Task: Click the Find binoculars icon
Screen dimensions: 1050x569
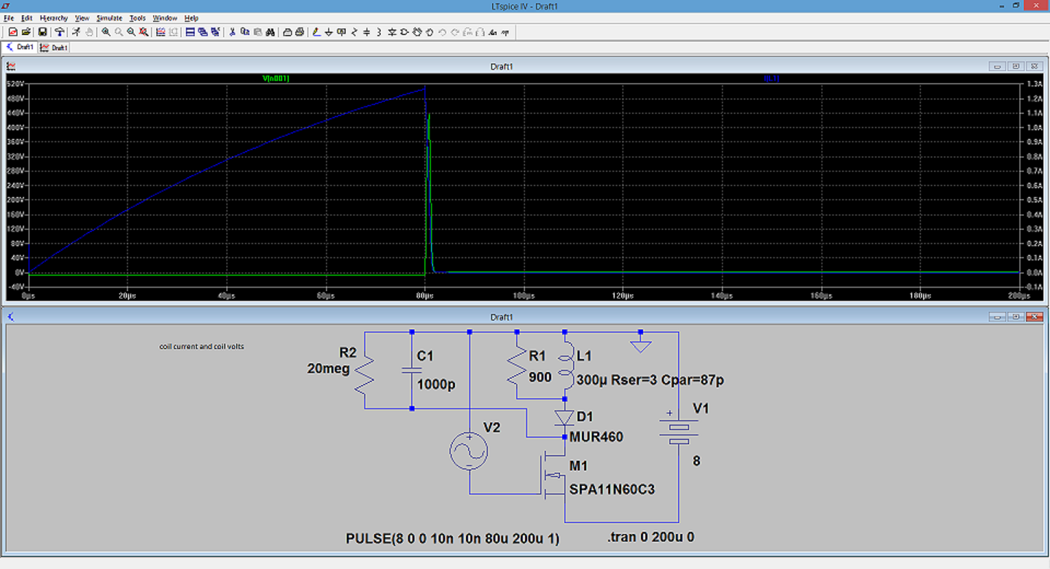Action: pos(270,32)
